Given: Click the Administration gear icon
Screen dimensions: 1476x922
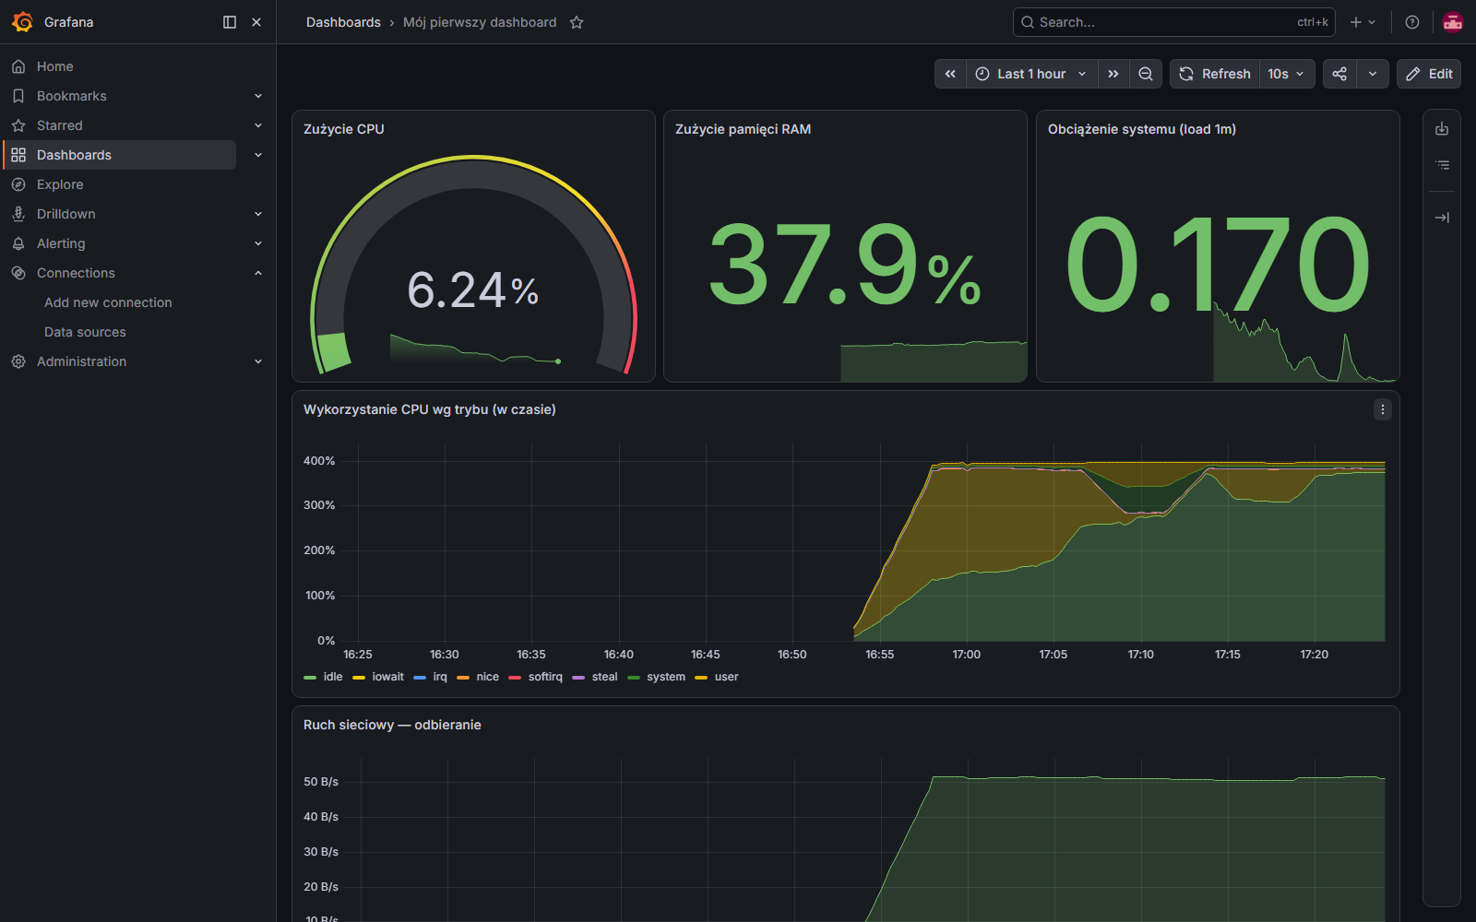Looking at the screenshot, I should (x=18, y=361).
